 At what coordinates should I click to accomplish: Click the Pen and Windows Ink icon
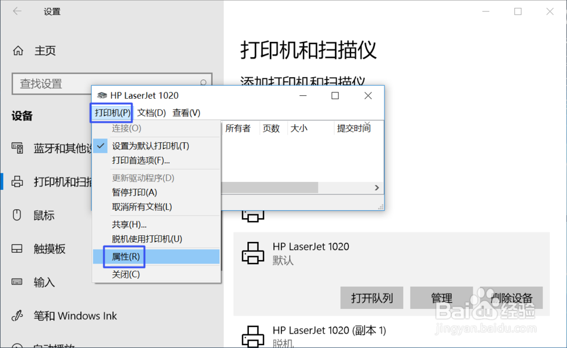pyautogui.click(x=18, y=316)
